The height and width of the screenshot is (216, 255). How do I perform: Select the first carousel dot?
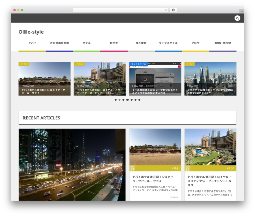(116, 100)
